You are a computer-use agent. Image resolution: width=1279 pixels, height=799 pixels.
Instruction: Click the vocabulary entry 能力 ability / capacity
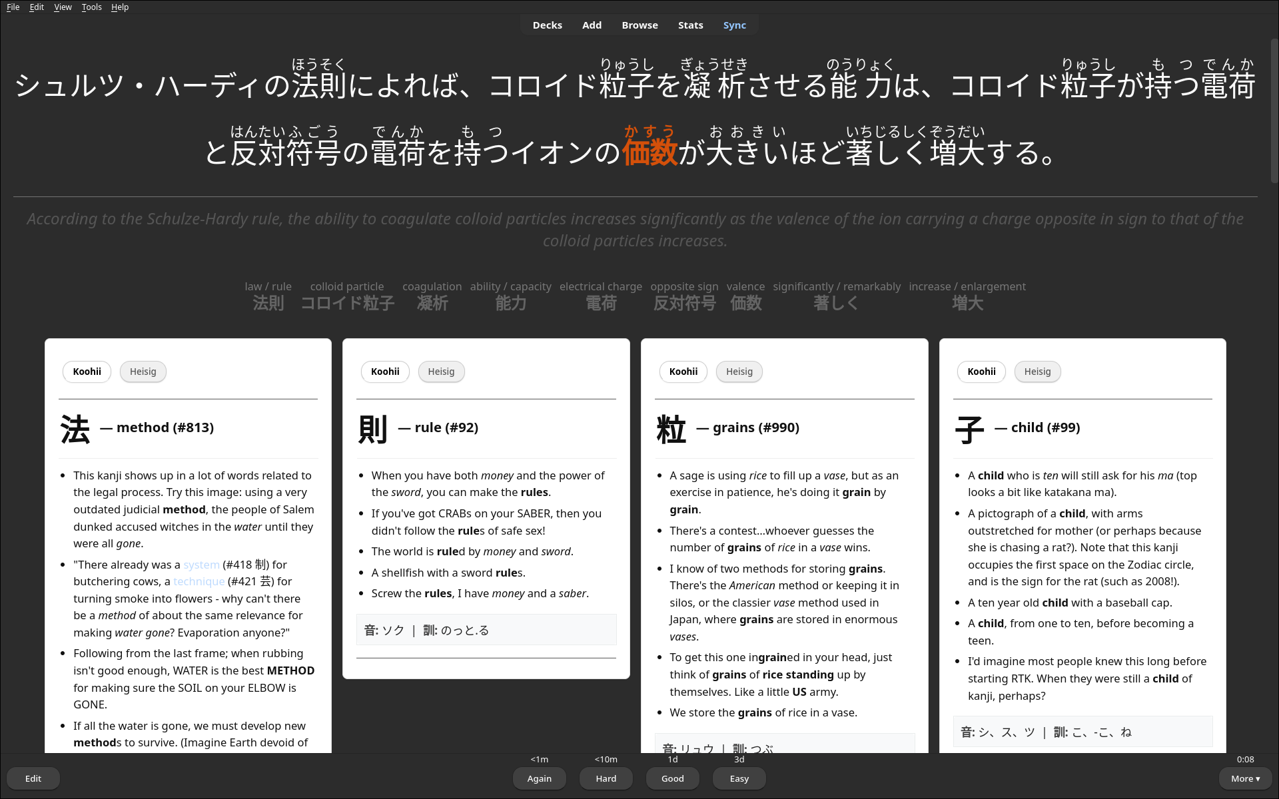(511, 296)
